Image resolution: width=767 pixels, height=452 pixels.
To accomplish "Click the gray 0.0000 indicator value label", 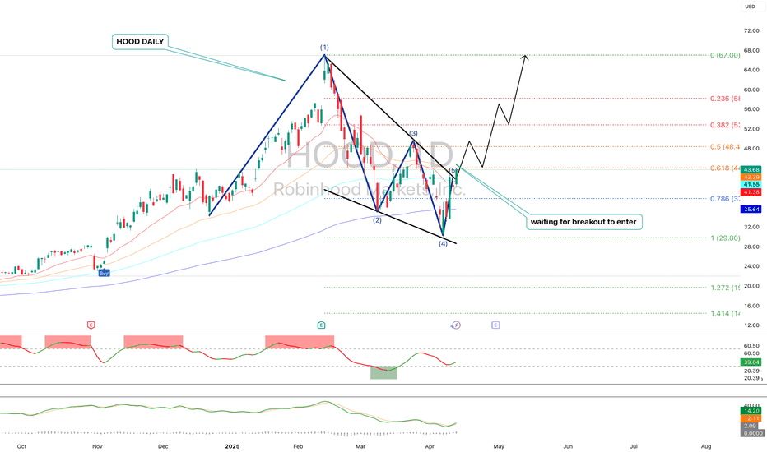I will (752, 433).
